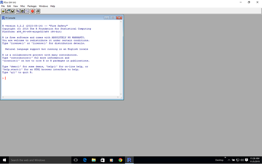Screen dimensions: 262x164
Task: Open File Explorer from the taskbar
Action: coord(94,160)
